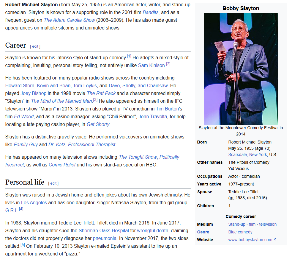The image size is (292, 262).
Task: Visit the www.bobbyslayton.com website link
Action: pyautogui.click(x=250, y=240)
